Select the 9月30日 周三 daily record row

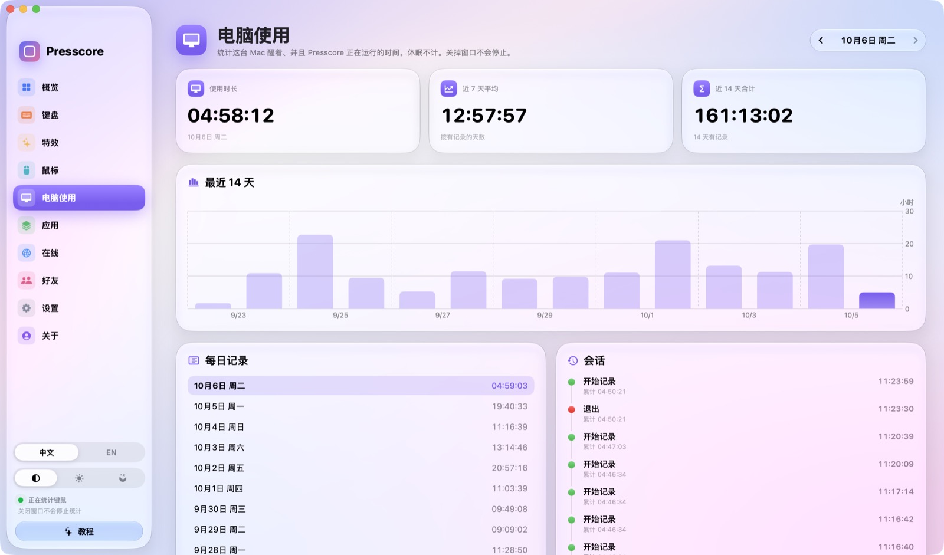point(360,509)
